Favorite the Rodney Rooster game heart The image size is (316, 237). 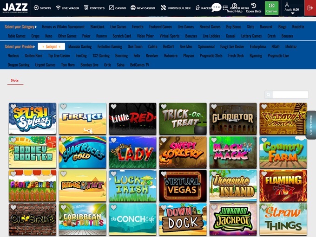[x=13, y=140]
